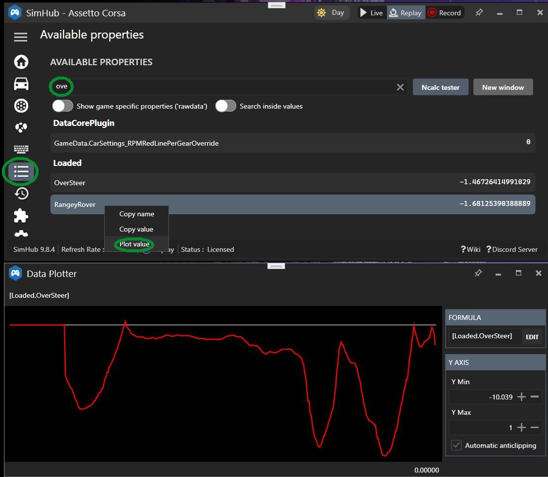
Task: Open the clock-with-arrow history sidebar icon
Action: [x=21, y=193]
